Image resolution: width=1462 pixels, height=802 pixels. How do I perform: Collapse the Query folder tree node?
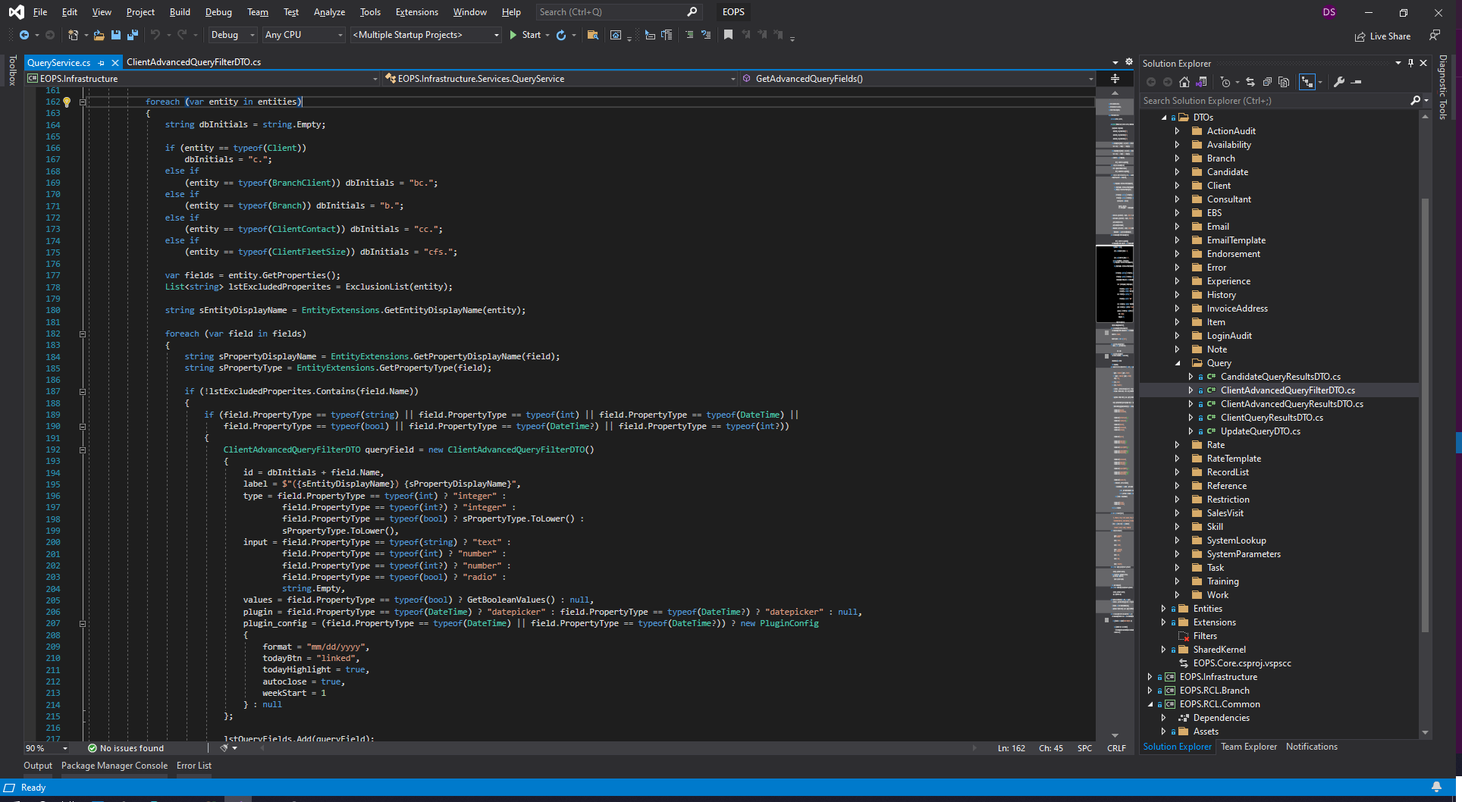[x=1178, y=363]
